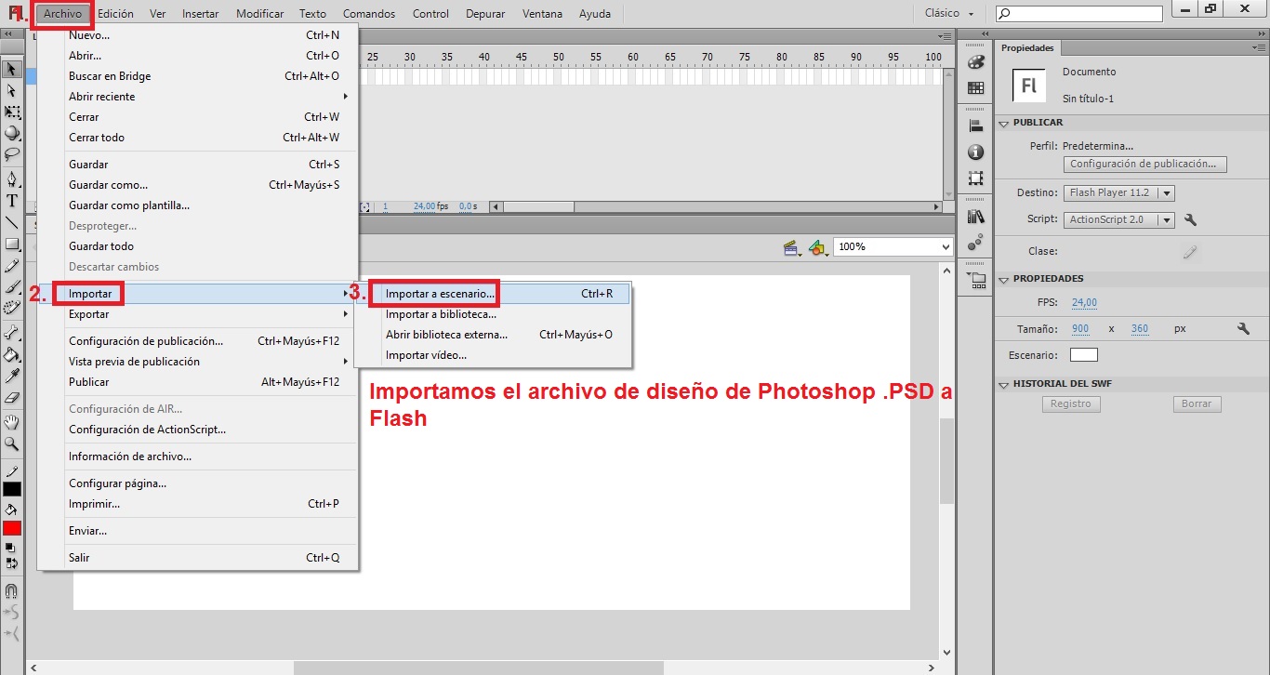Viewport: 1270px width, 675px height.
Task: Click the width value 900
Action: [1080, 329]
